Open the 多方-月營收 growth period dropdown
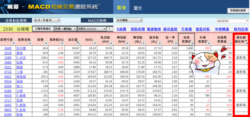 pyautogui.click(x=47, y=20)
